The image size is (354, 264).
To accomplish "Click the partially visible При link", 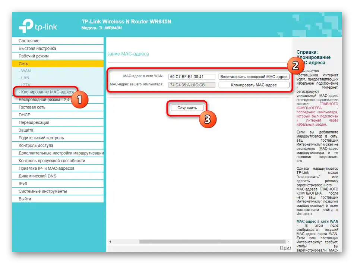I will [x=285, y=248].
